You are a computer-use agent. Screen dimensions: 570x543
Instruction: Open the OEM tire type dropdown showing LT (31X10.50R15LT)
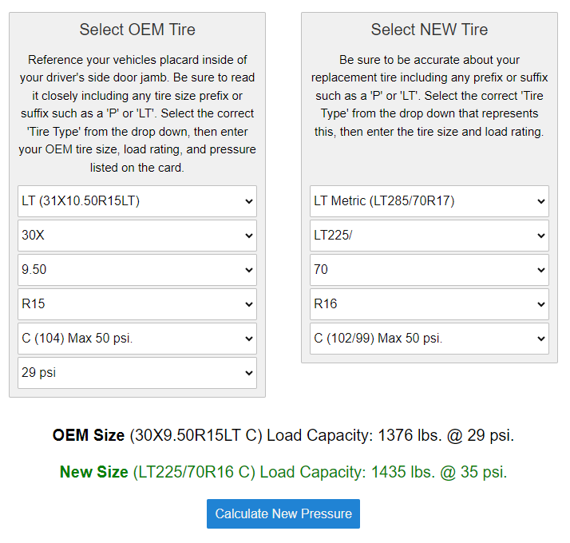pos(137,201)
